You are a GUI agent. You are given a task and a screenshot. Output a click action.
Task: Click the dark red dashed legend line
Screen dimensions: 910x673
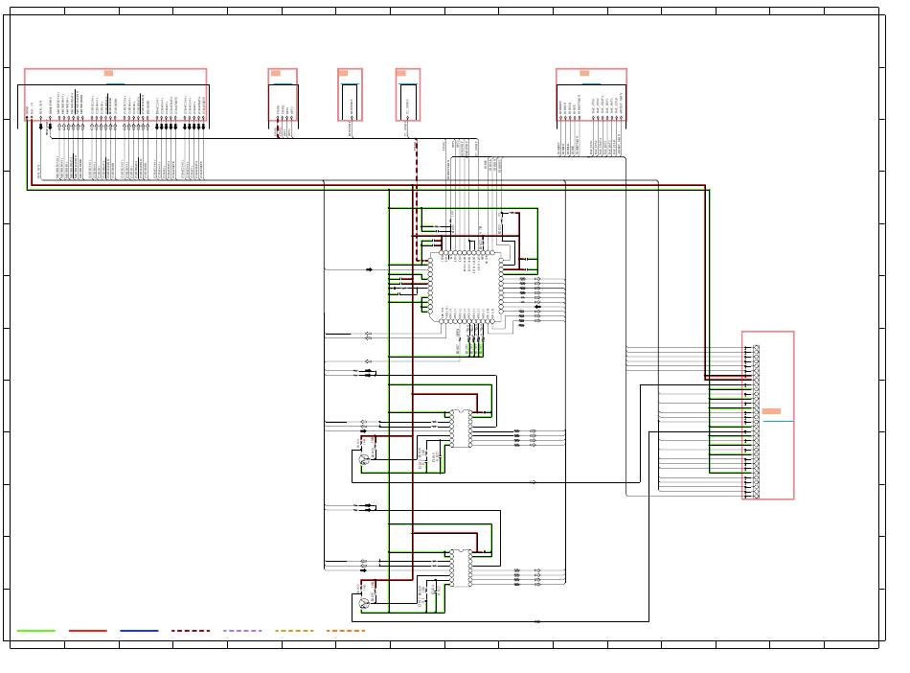[191, 631]
